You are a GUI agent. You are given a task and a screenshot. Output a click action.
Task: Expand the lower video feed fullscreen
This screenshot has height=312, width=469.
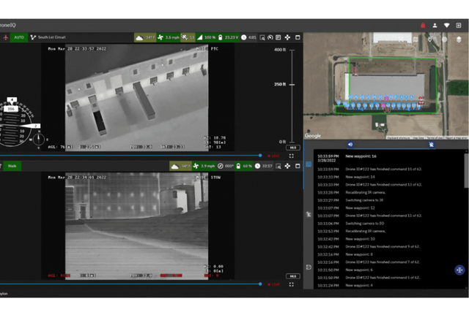pyautogui.click(x=292, y=285)
